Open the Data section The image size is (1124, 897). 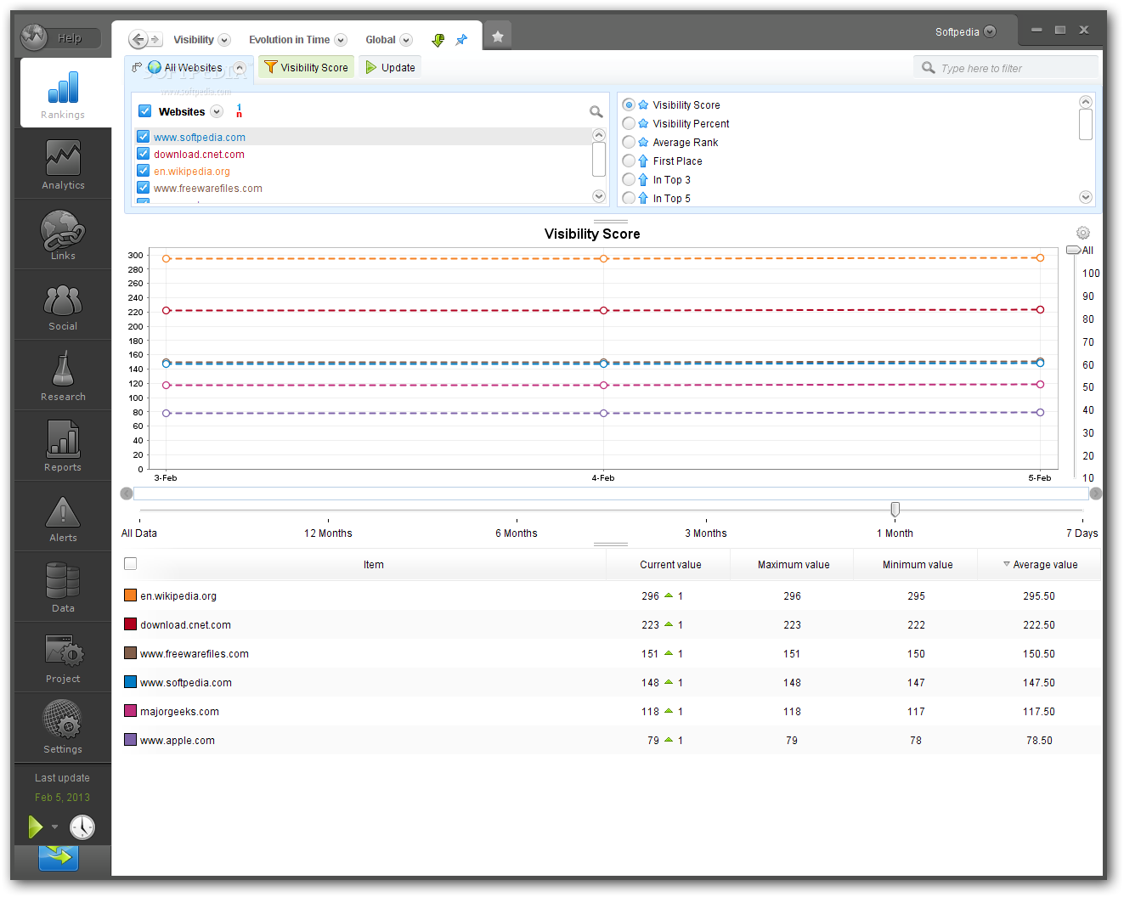pos(63,587)
